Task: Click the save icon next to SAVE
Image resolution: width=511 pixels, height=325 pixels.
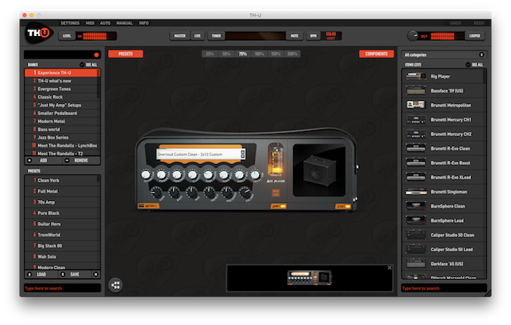Action: [63, 275]
